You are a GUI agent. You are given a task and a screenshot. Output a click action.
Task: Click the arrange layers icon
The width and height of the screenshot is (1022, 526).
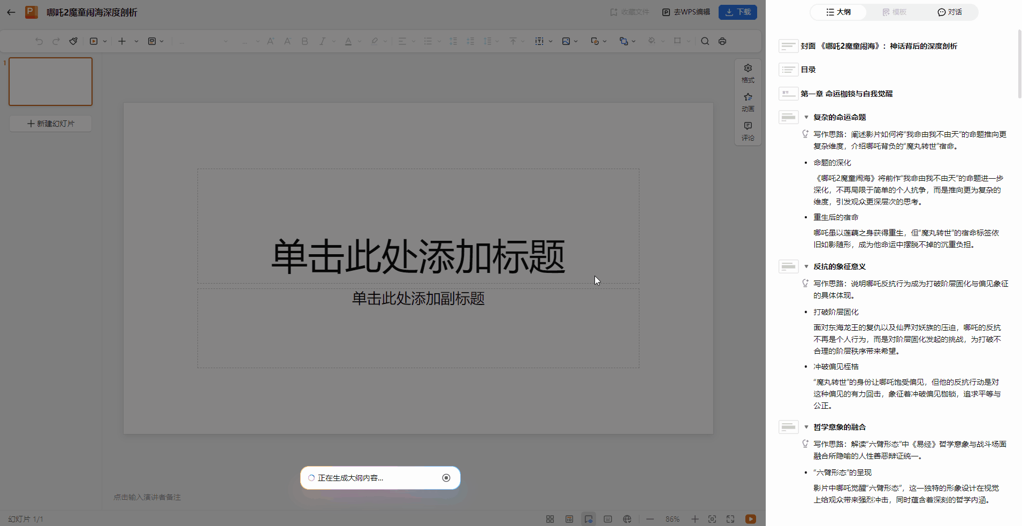(623, 41)
